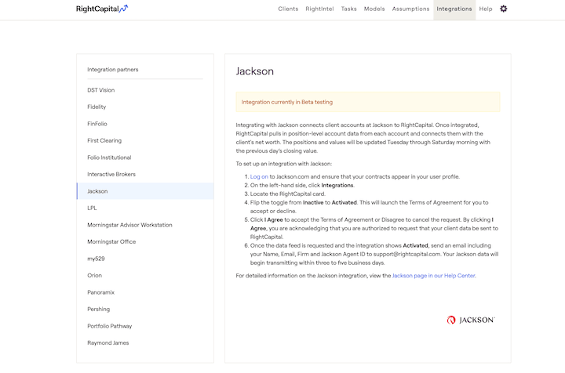Click the bold Activated word in step 6
This screenshot has height=373, width=565.
tap(415, 245)
